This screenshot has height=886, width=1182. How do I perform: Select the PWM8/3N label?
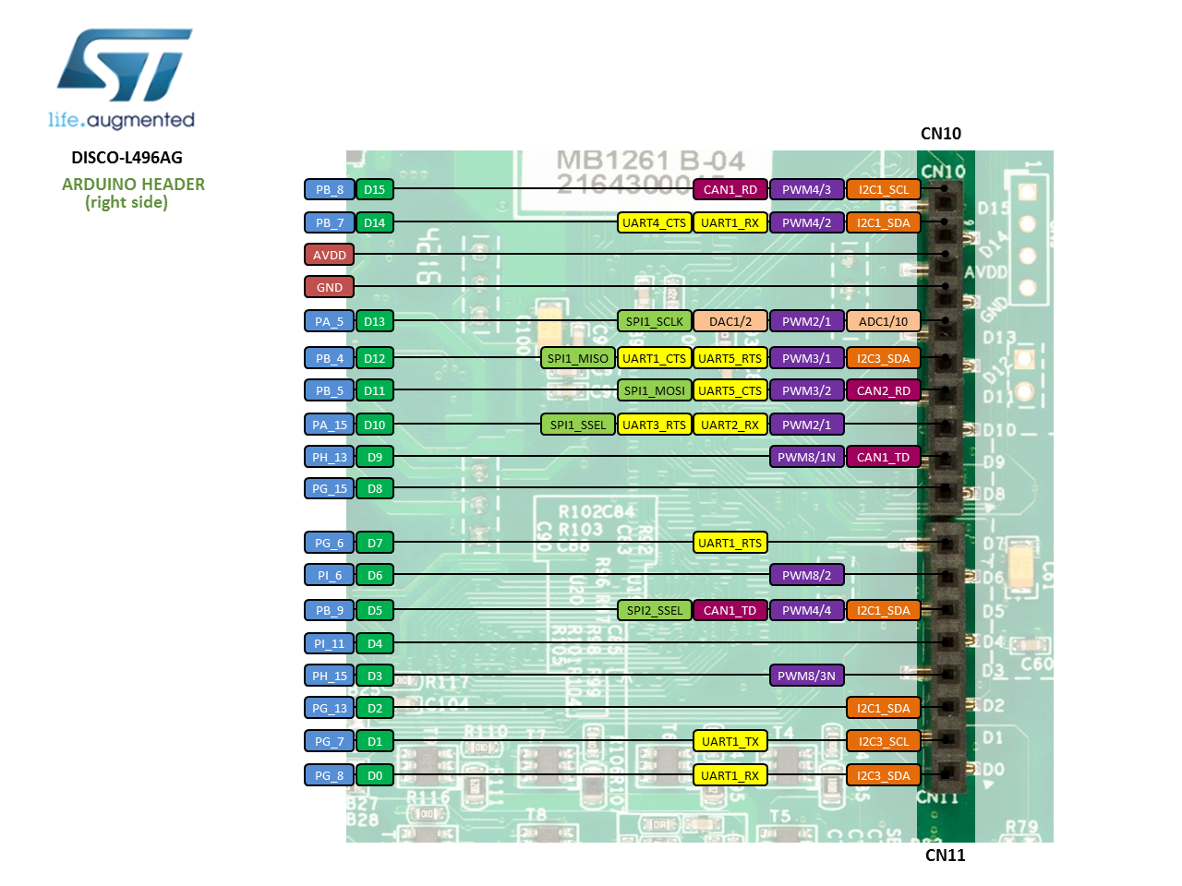click(806, 676)
